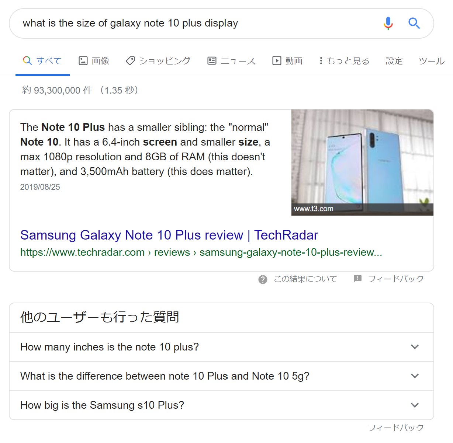453x443 pixels.
Task: Click the image icon beside 画像
Action: pyautogui.click(x=83, y=61)
